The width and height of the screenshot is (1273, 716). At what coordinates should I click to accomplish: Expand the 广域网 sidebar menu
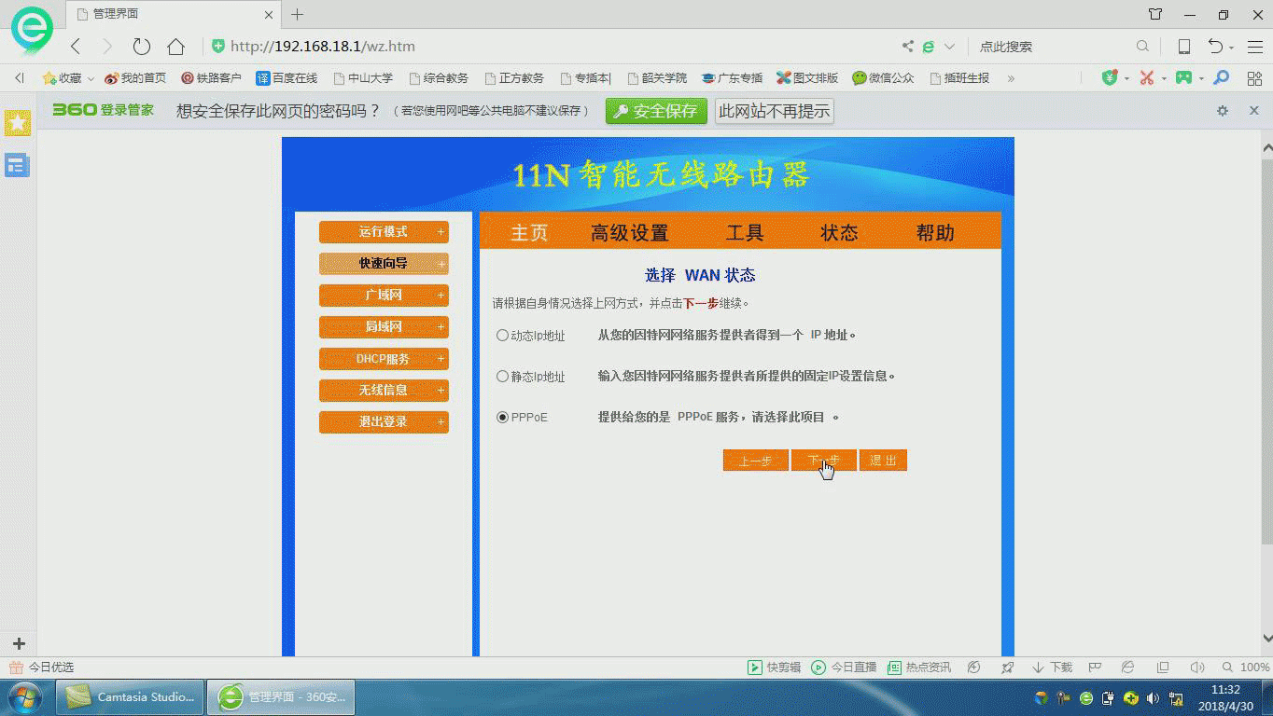click(x=384, y=296)
